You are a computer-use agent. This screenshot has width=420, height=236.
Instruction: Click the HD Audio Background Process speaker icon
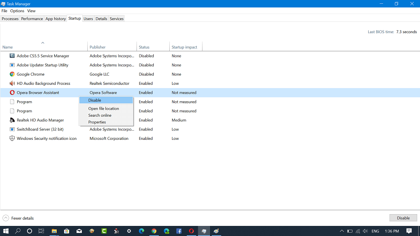point(12,83)
